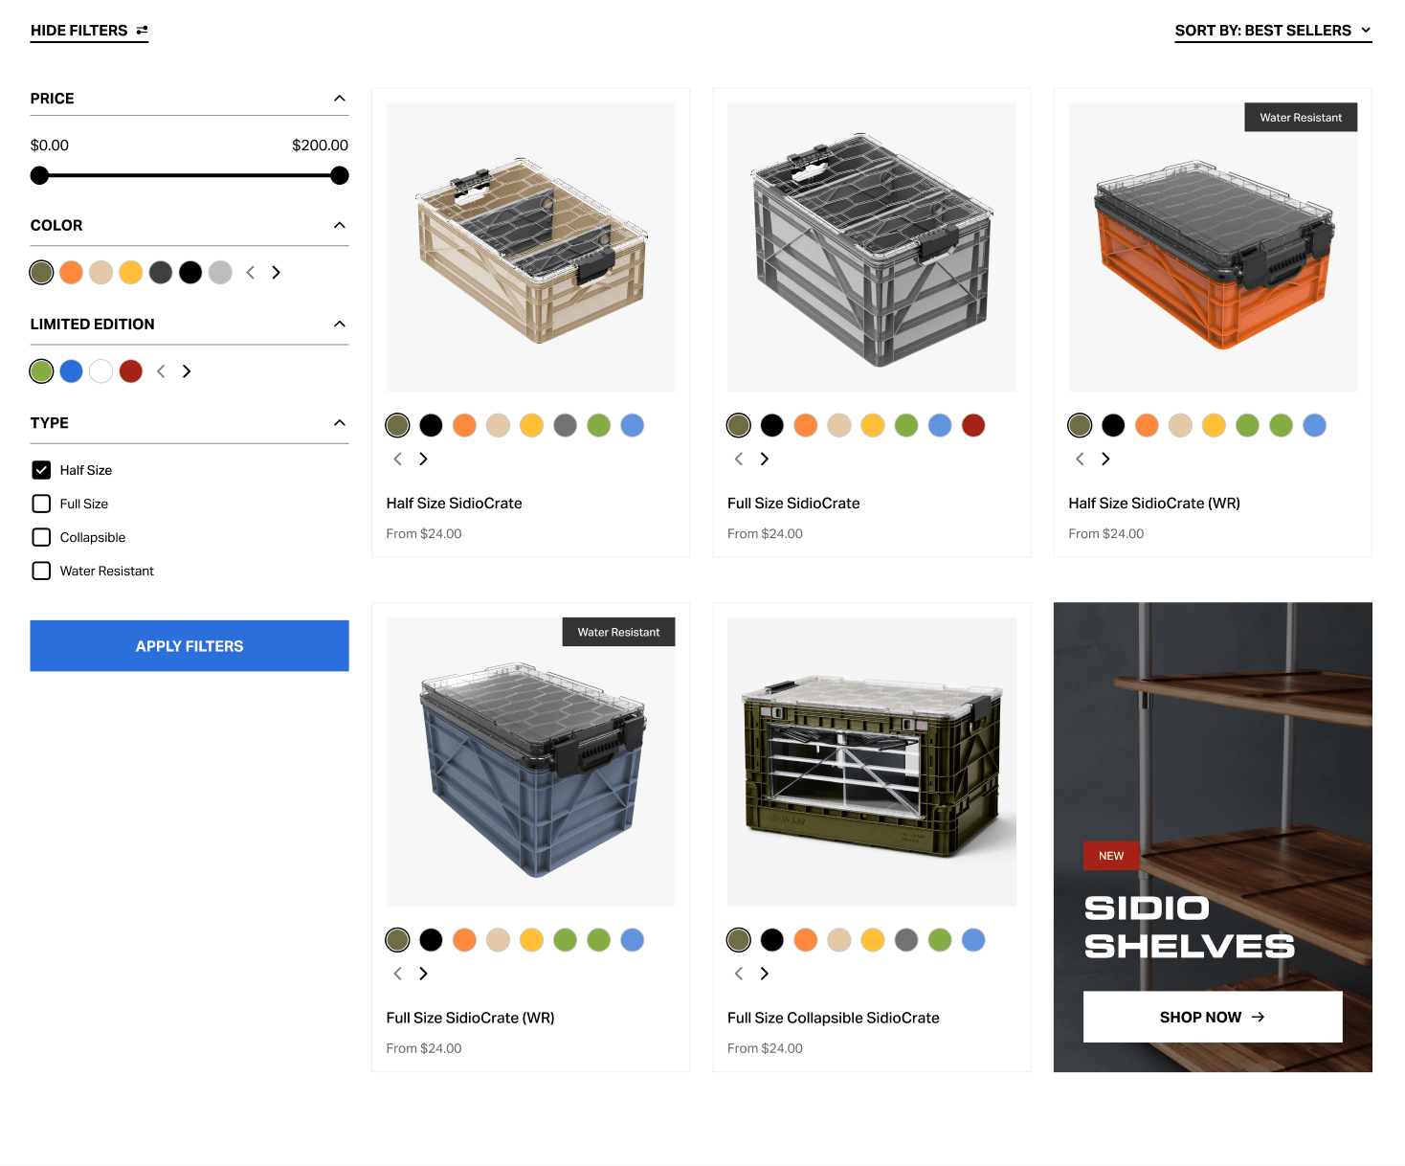Viewport: 1405px width, 1166px height.
Task: Click the Hide Filters link
Action: [x=89, y=31]
